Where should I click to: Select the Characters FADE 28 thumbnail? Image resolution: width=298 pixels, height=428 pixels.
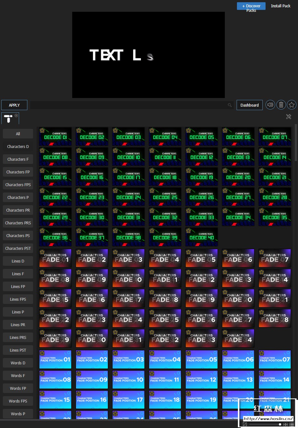(275, 318)
